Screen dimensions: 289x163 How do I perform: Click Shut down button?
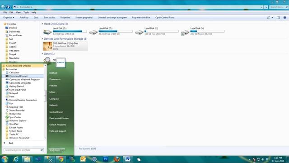tap(55, 150)
